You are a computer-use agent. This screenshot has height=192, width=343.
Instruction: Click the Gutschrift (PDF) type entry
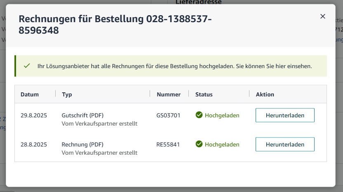[x=82, y=115]
